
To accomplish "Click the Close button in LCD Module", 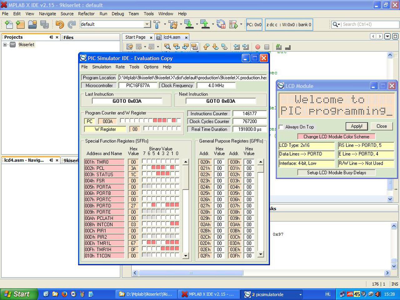I will (382, 126).
